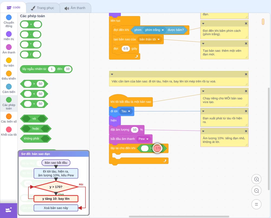Switch to the Trang phục tab
This screenshot has height=218, width=271.
coord(43,8)
